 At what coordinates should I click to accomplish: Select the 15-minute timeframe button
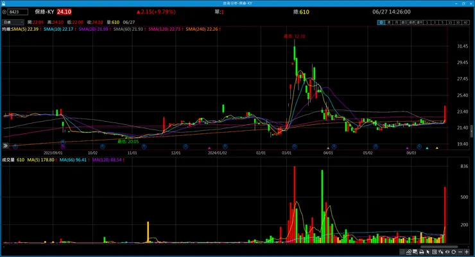450,22
